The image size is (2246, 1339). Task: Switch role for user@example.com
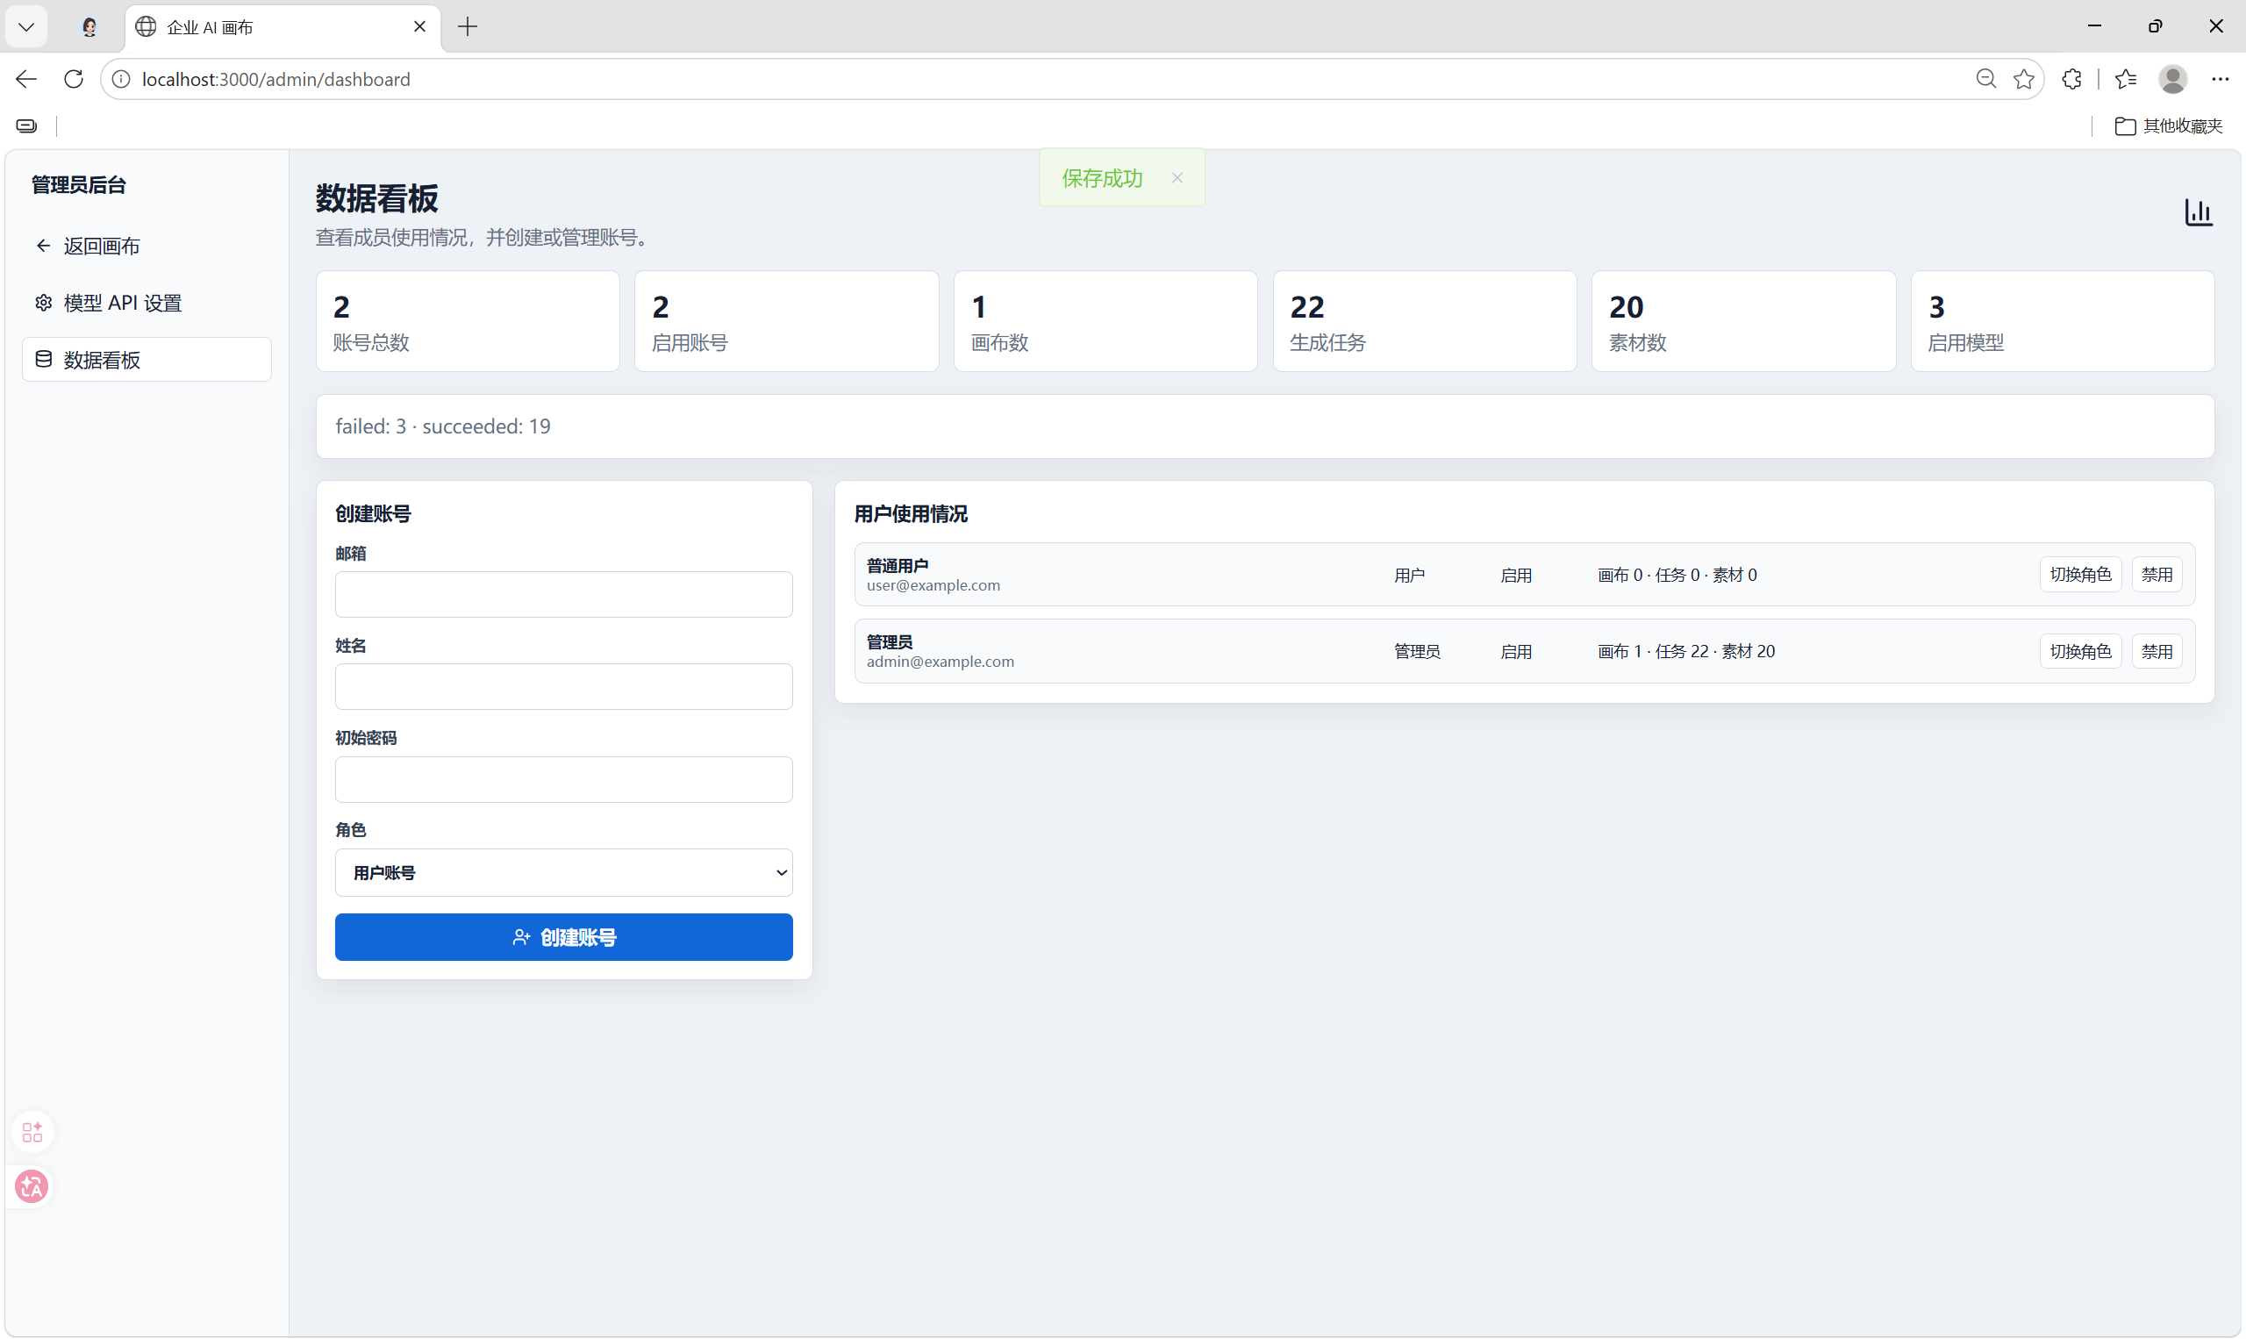[2080, 575]
